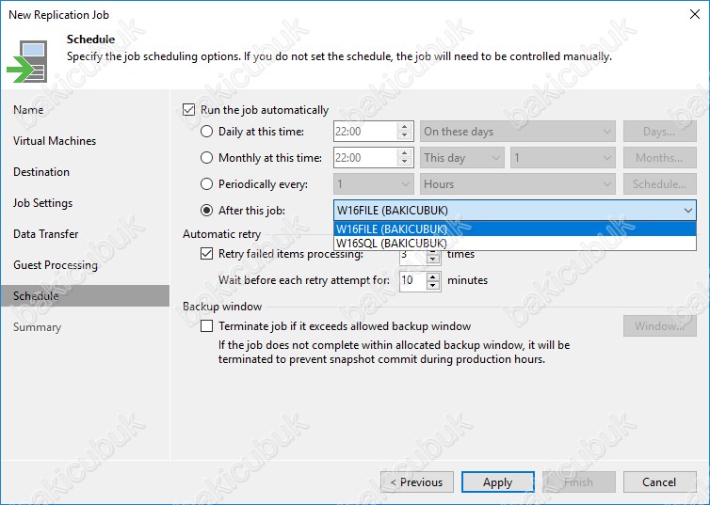Click the Schedule... button

point(660,184)
